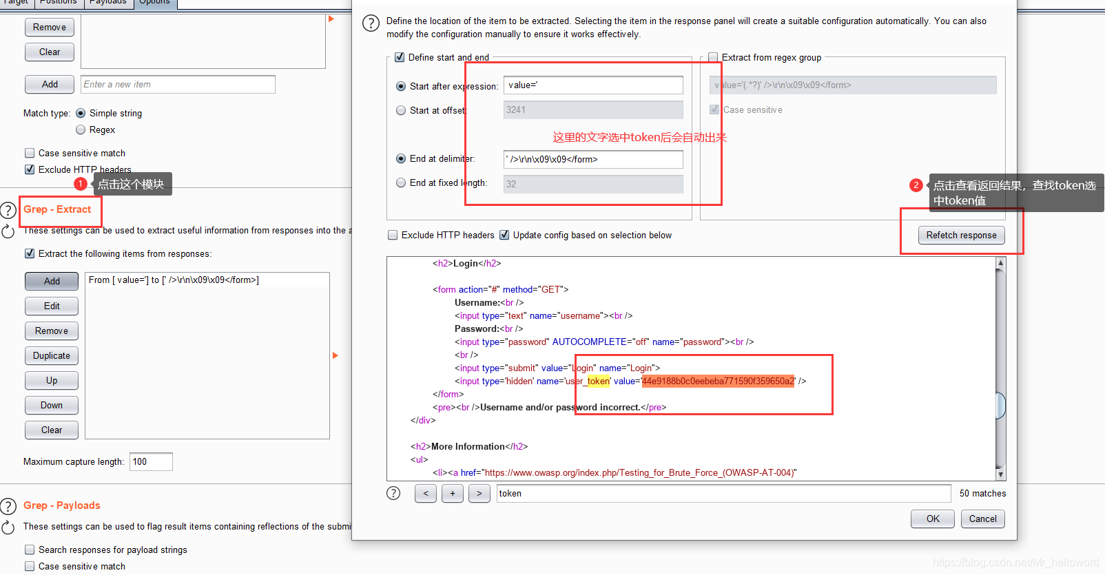Screen dimensions: 1105x575
Task: Toggle Exclude HTTP headers in Grep Match
Action: point(30,169)
